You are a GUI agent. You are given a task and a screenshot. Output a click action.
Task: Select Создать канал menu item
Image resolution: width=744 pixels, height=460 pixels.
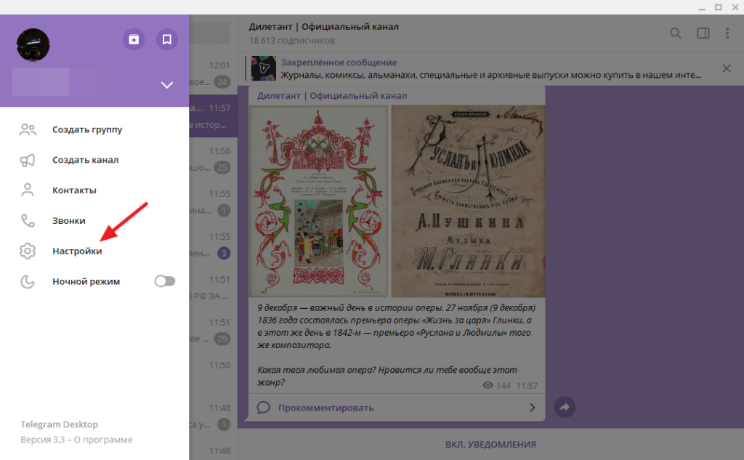coord(85,160)
